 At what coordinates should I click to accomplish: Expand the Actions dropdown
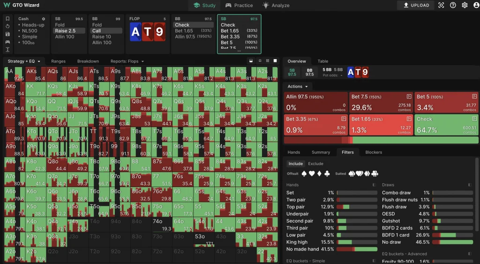point(298,86)
